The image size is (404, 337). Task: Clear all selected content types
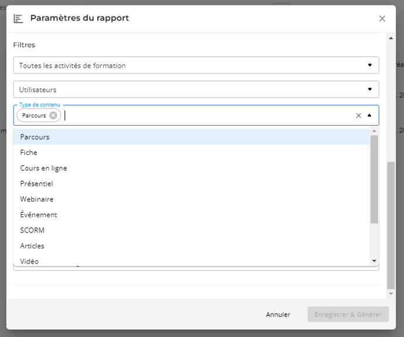coord(358,116)
